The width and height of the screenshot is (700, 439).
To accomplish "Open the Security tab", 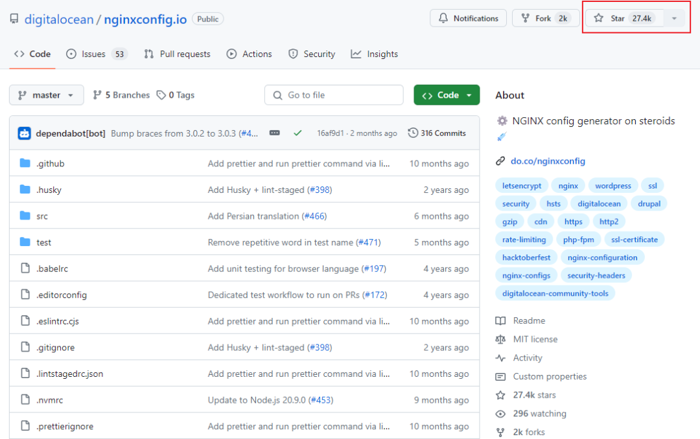I will pyautogui.click(x=312, y=54).
